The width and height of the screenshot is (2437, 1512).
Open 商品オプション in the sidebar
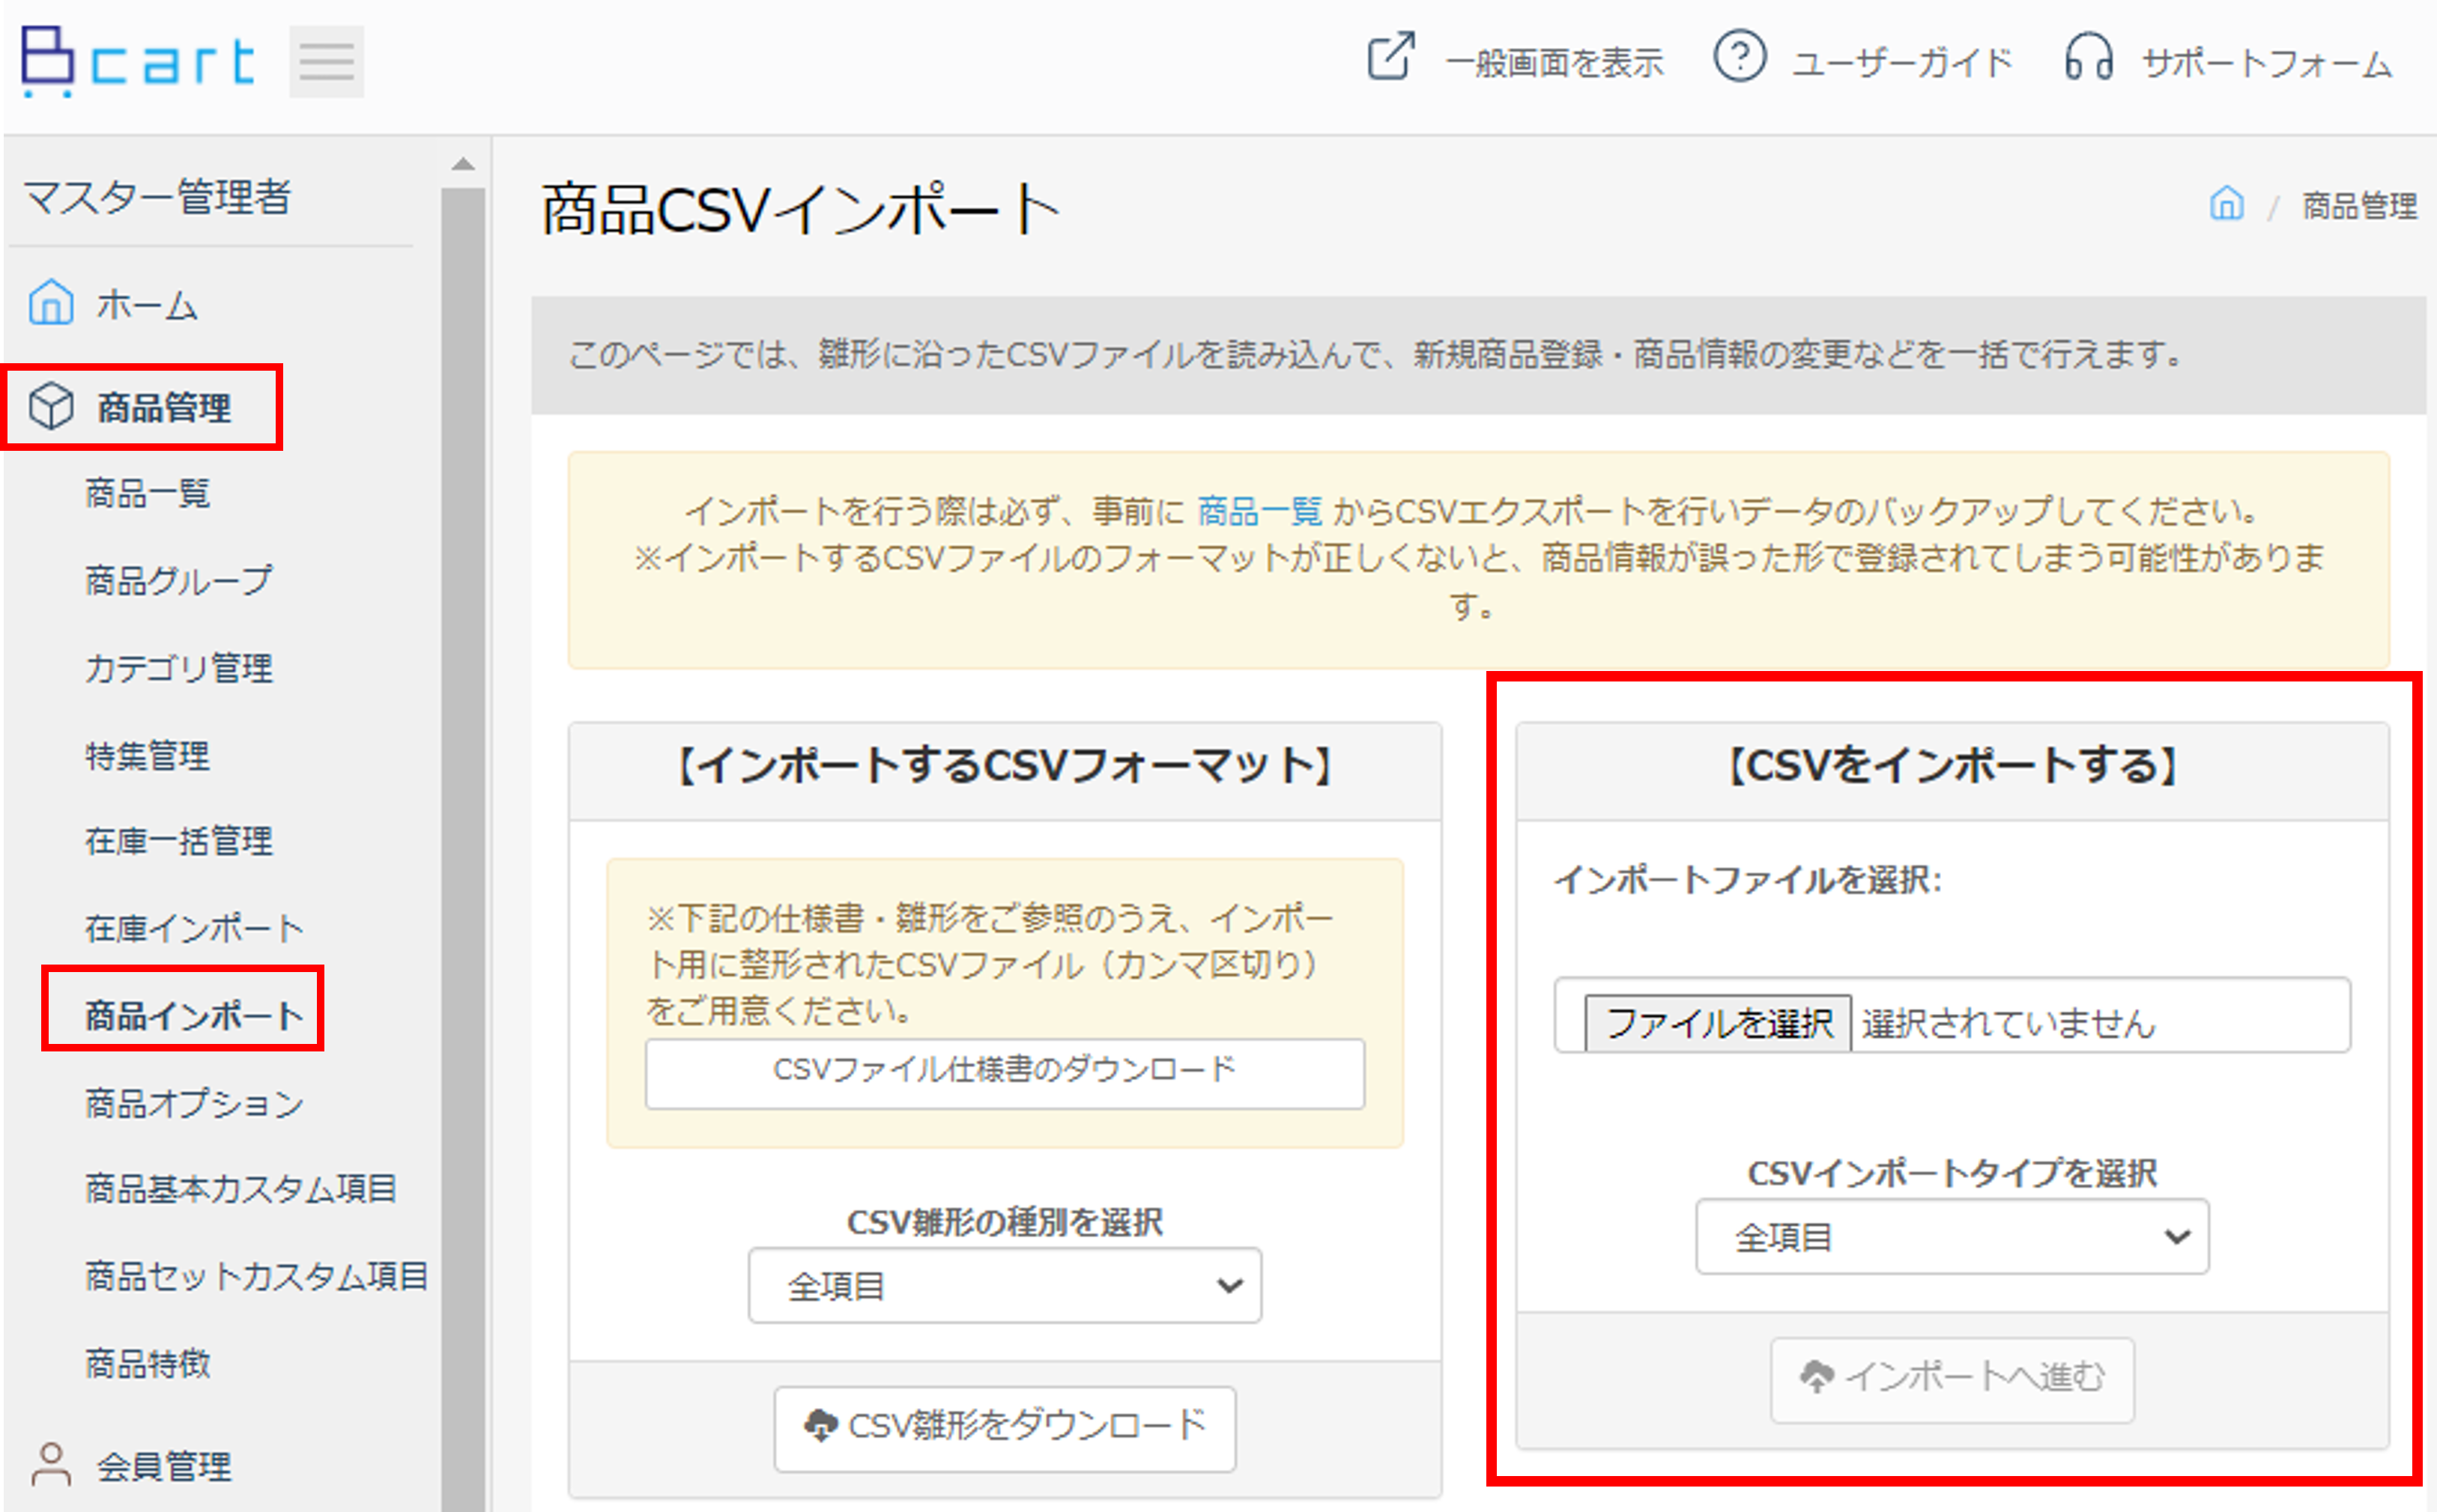click(194, 1103)
